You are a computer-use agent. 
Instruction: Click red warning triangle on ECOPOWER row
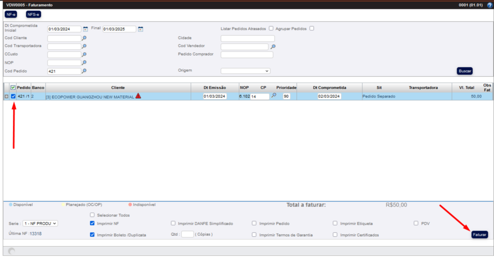click(138, 96)
